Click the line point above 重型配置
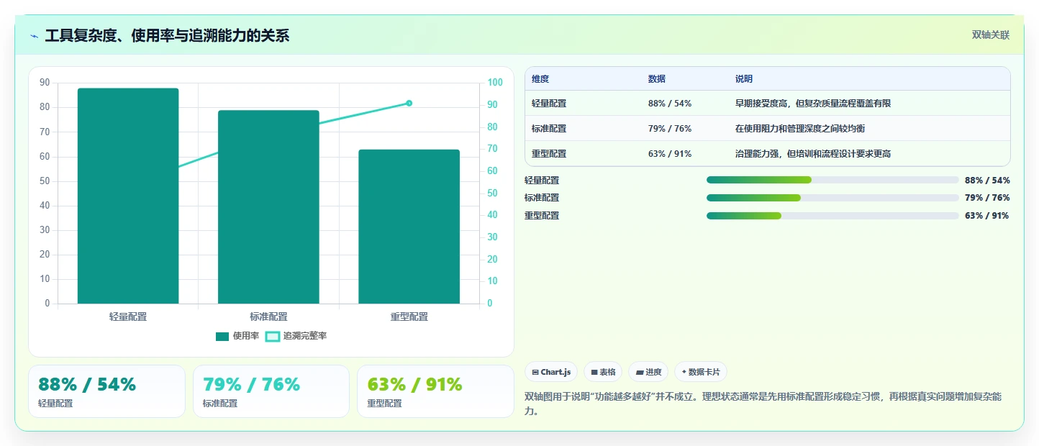Viewport: 1039px width, 446px height. click(409, 103)
